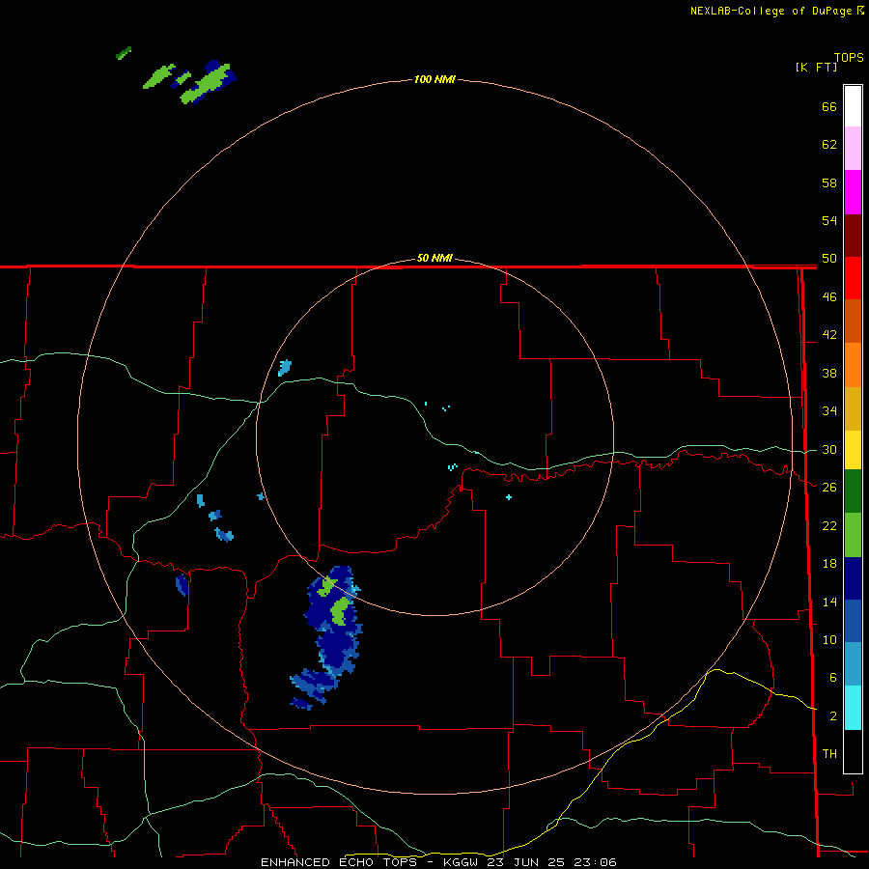Click the dark green 26-30 kft swatch
This screenshot has height=869, width=869.
[853, 491]
